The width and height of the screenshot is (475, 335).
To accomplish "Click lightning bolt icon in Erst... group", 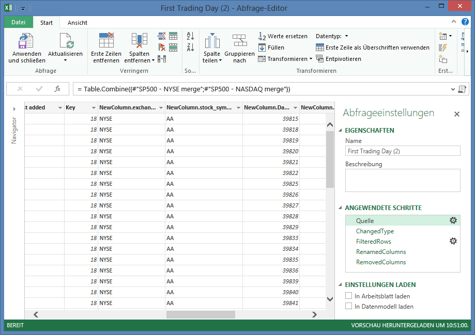I will [x=443, y=47].
